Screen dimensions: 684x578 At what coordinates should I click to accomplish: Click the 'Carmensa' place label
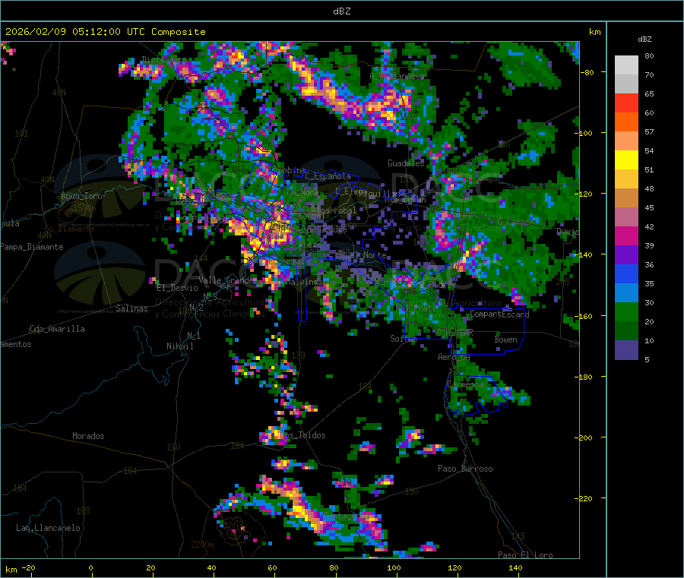465,385
